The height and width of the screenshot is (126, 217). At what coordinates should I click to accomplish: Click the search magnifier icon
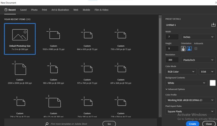47,124
